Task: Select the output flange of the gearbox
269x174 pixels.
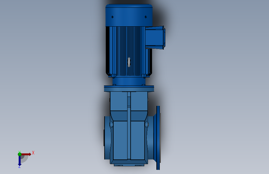Action: click(x=158, y=138)
